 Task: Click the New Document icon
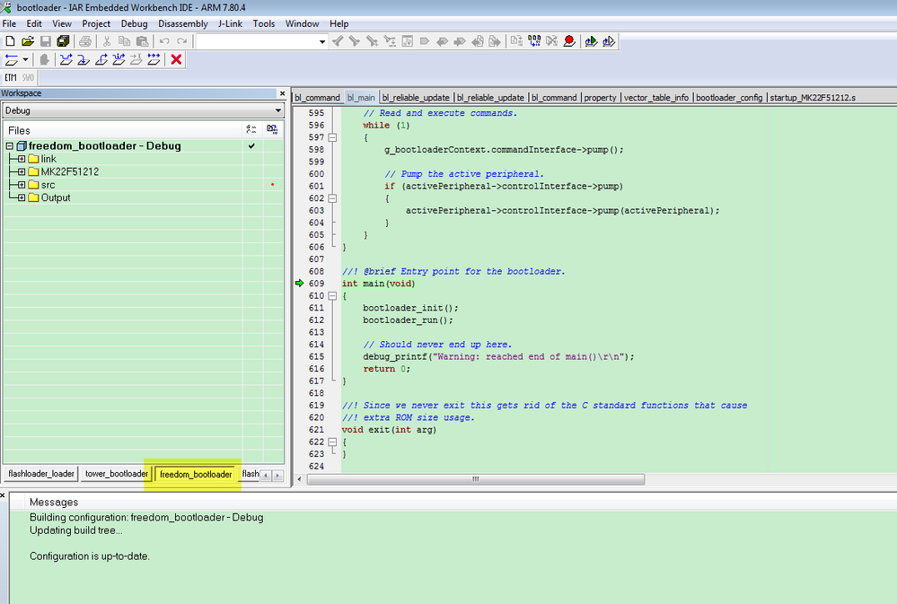coord(10,41)
